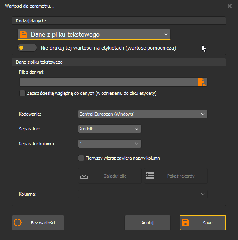The width and height of the screenshot is (238, 240).
Task: Open the Kodowanie dropdown 'Central European (Windows)'
Action: (143, 114)
